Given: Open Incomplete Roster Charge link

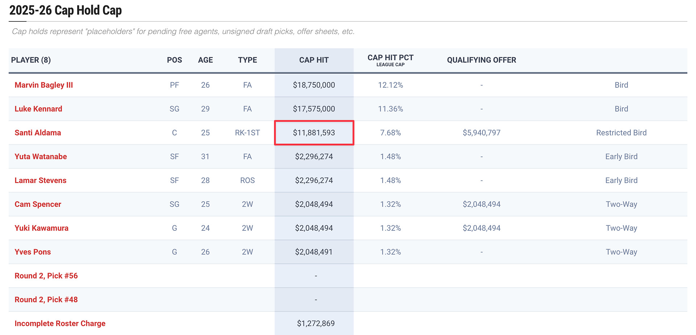Looking at the screenshot, I should pos(60,324).
